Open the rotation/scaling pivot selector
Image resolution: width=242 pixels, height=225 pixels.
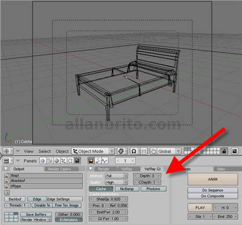tap(135, 151)
